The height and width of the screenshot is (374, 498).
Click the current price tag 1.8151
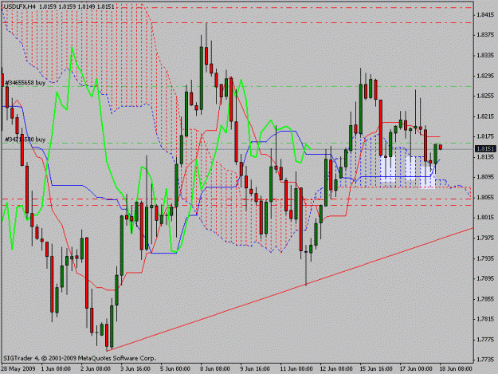(x=485, y=148)
